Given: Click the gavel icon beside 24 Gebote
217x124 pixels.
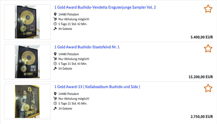Looking at the screenshot, I should point(55,108).
